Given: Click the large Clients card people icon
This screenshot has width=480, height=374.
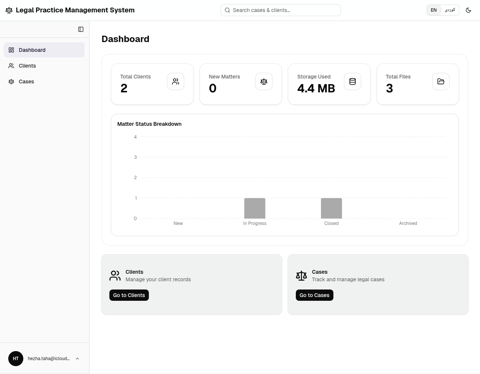Looking at the screenshot, I should (115, 276).
